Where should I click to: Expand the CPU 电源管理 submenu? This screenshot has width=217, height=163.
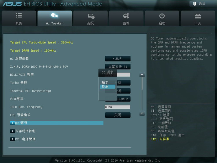pyautogui.click(x=12, y=139)
